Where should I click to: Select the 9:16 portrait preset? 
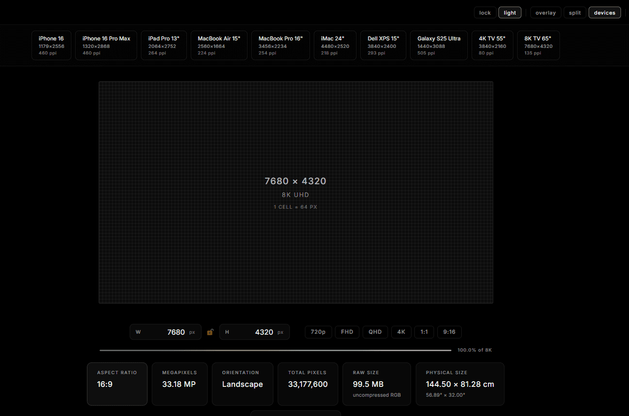(449, 332)
